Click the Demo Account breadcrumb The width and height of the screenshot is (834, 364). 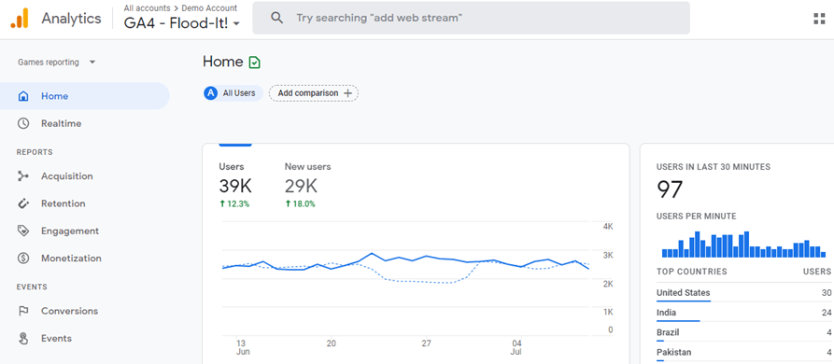coord(209,8)
